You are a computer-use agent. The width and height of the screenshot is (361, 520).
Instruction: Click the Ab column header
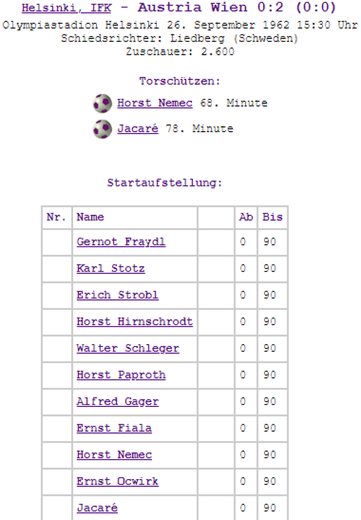coord(246,217)
